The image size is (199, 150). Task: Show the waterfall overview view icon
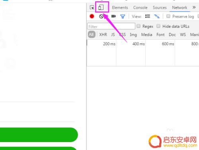(157, 16)
